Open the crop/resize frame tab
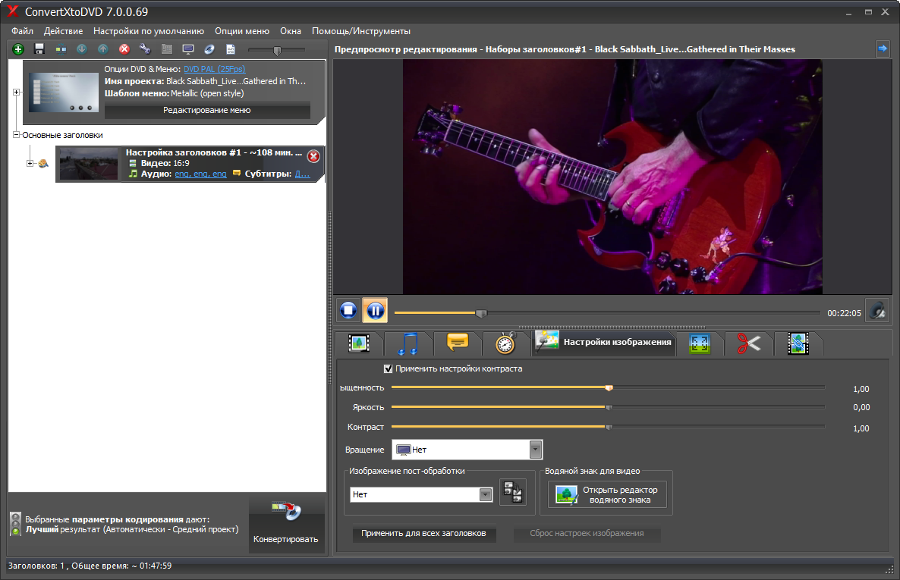 point(700,343)
